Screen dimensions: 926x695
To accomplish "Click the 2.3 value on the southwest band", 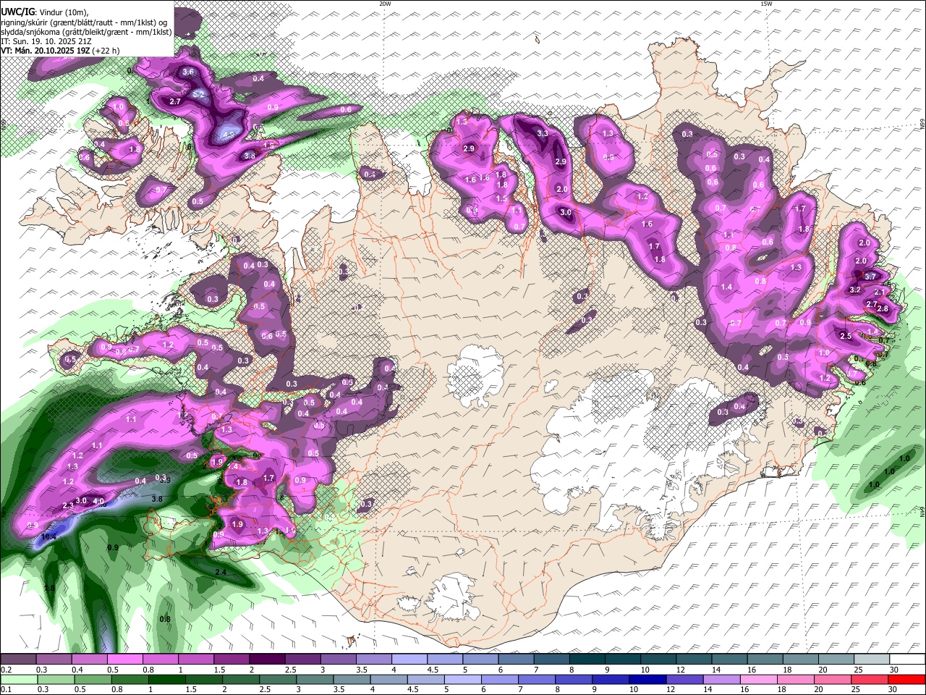I will coord(68,505).
